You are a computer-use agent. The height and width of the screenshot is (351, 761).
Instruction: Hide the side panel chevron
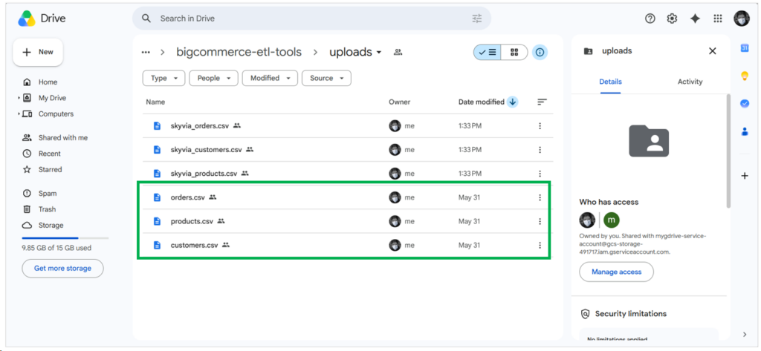click(x=745, y=334)
